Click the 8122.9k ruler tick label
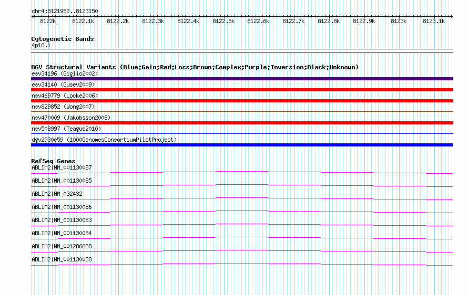The height and width of the screenshot is (295, 468). pos(364,21)
